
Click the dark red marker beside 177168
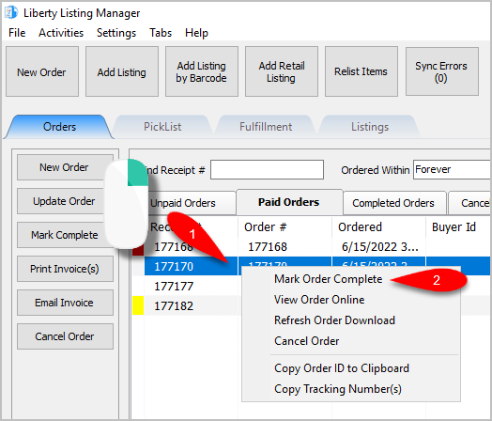click(138, 250)
